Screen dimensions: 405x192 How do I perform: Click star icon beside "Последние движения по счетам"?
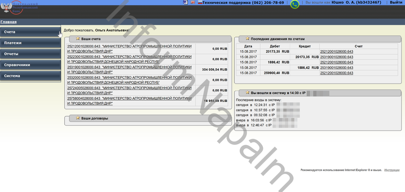pyautogui.click(x=247, y=39)
